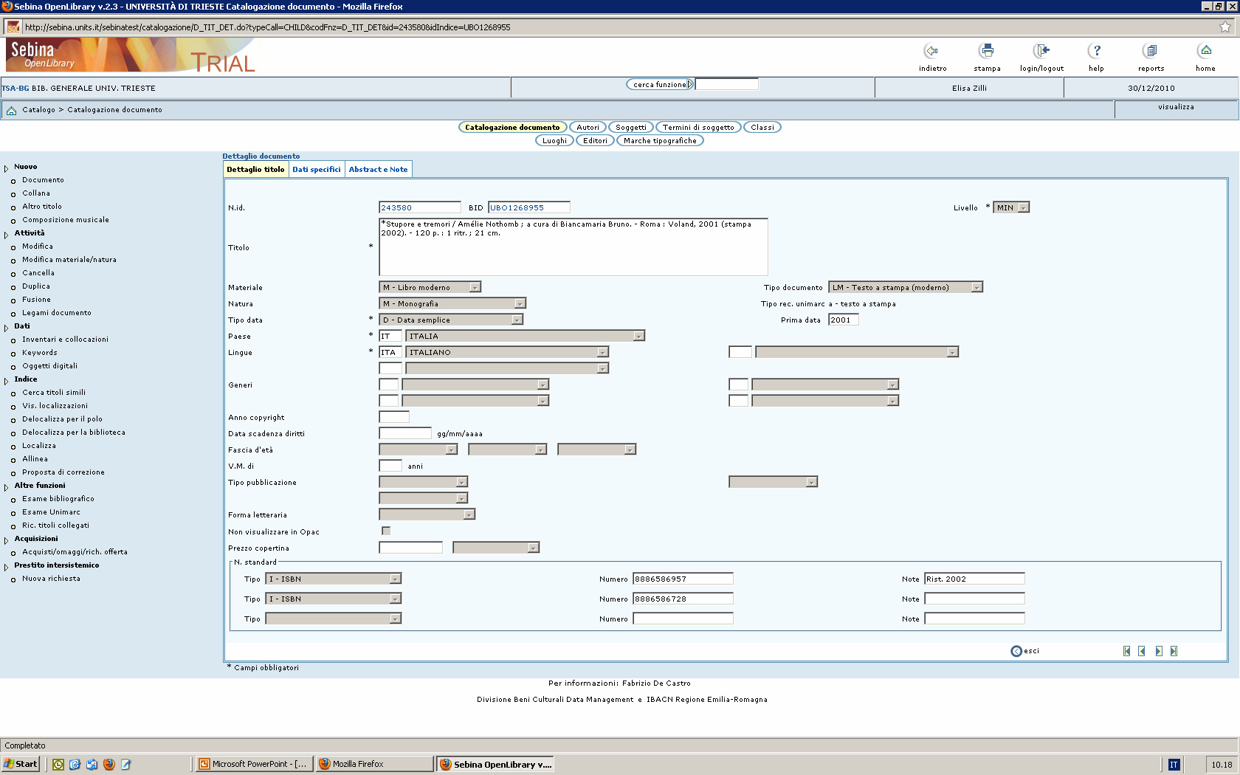This screenshot has width=1240, height=775.
Task: Click the bookmark star in address bar
Action: [x=1225, y=27]
